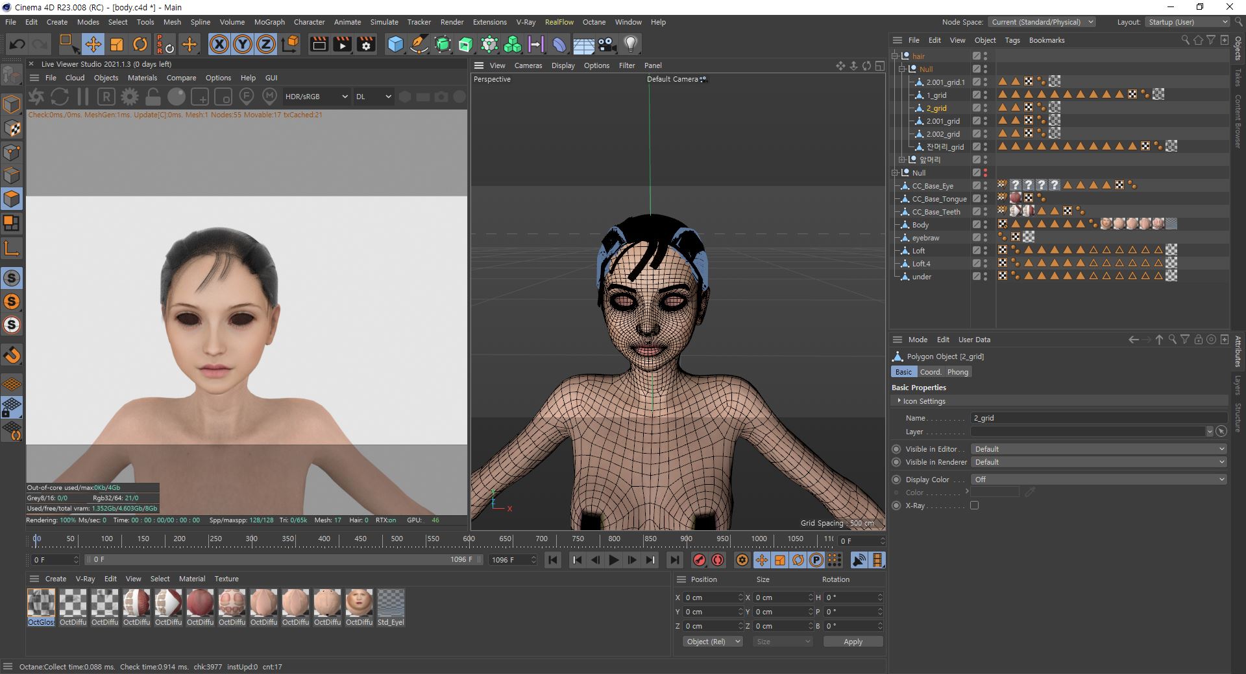Click the Name field containing 2_grid
Screen dimensions: 1246x674
coord(1098,418)
